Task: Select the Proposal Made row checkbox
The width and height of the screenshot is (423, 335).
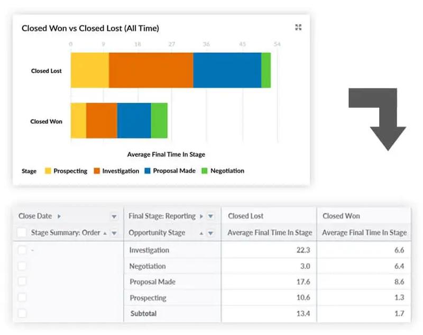Action: tap(22, 282)
